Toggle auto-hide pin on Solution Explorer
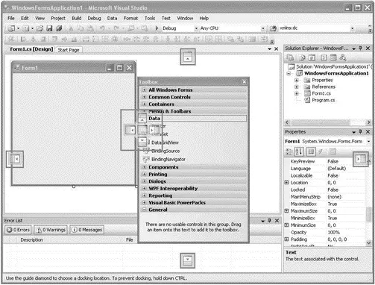Screen dimensions: 375x285 [x=361, y=48]
